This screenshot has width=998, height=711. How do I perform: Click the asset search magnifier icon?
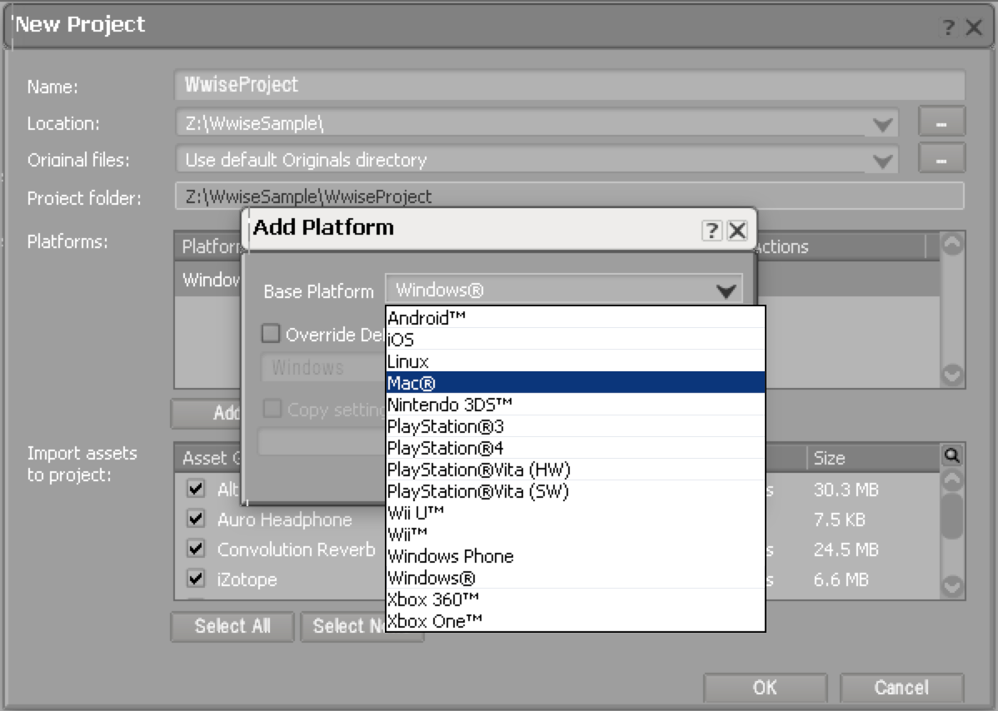(x=951, y=455)
